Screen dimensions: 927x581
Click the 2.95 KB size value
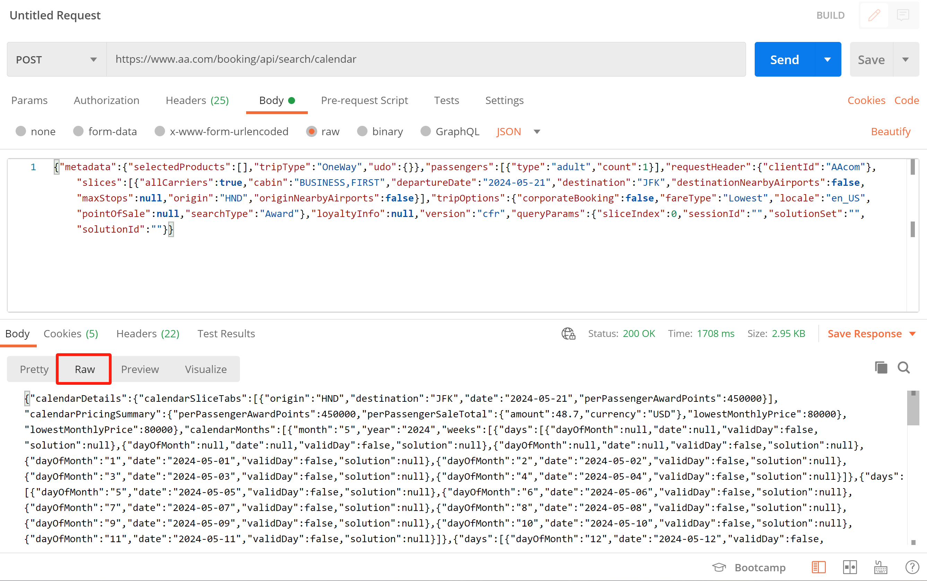[x=788, y=333]
